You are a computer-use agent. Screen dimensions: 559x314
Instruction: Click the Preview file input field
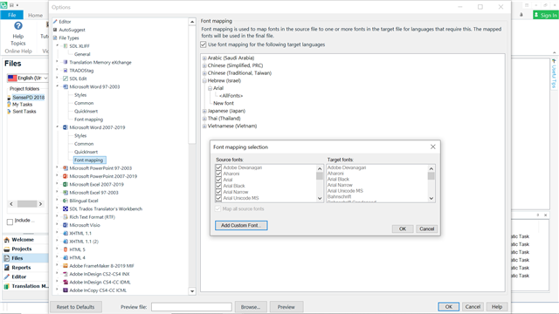(191, 307)
